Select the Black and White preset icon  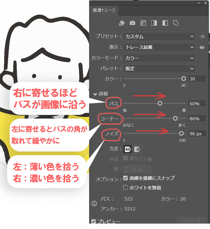(165, 23)
